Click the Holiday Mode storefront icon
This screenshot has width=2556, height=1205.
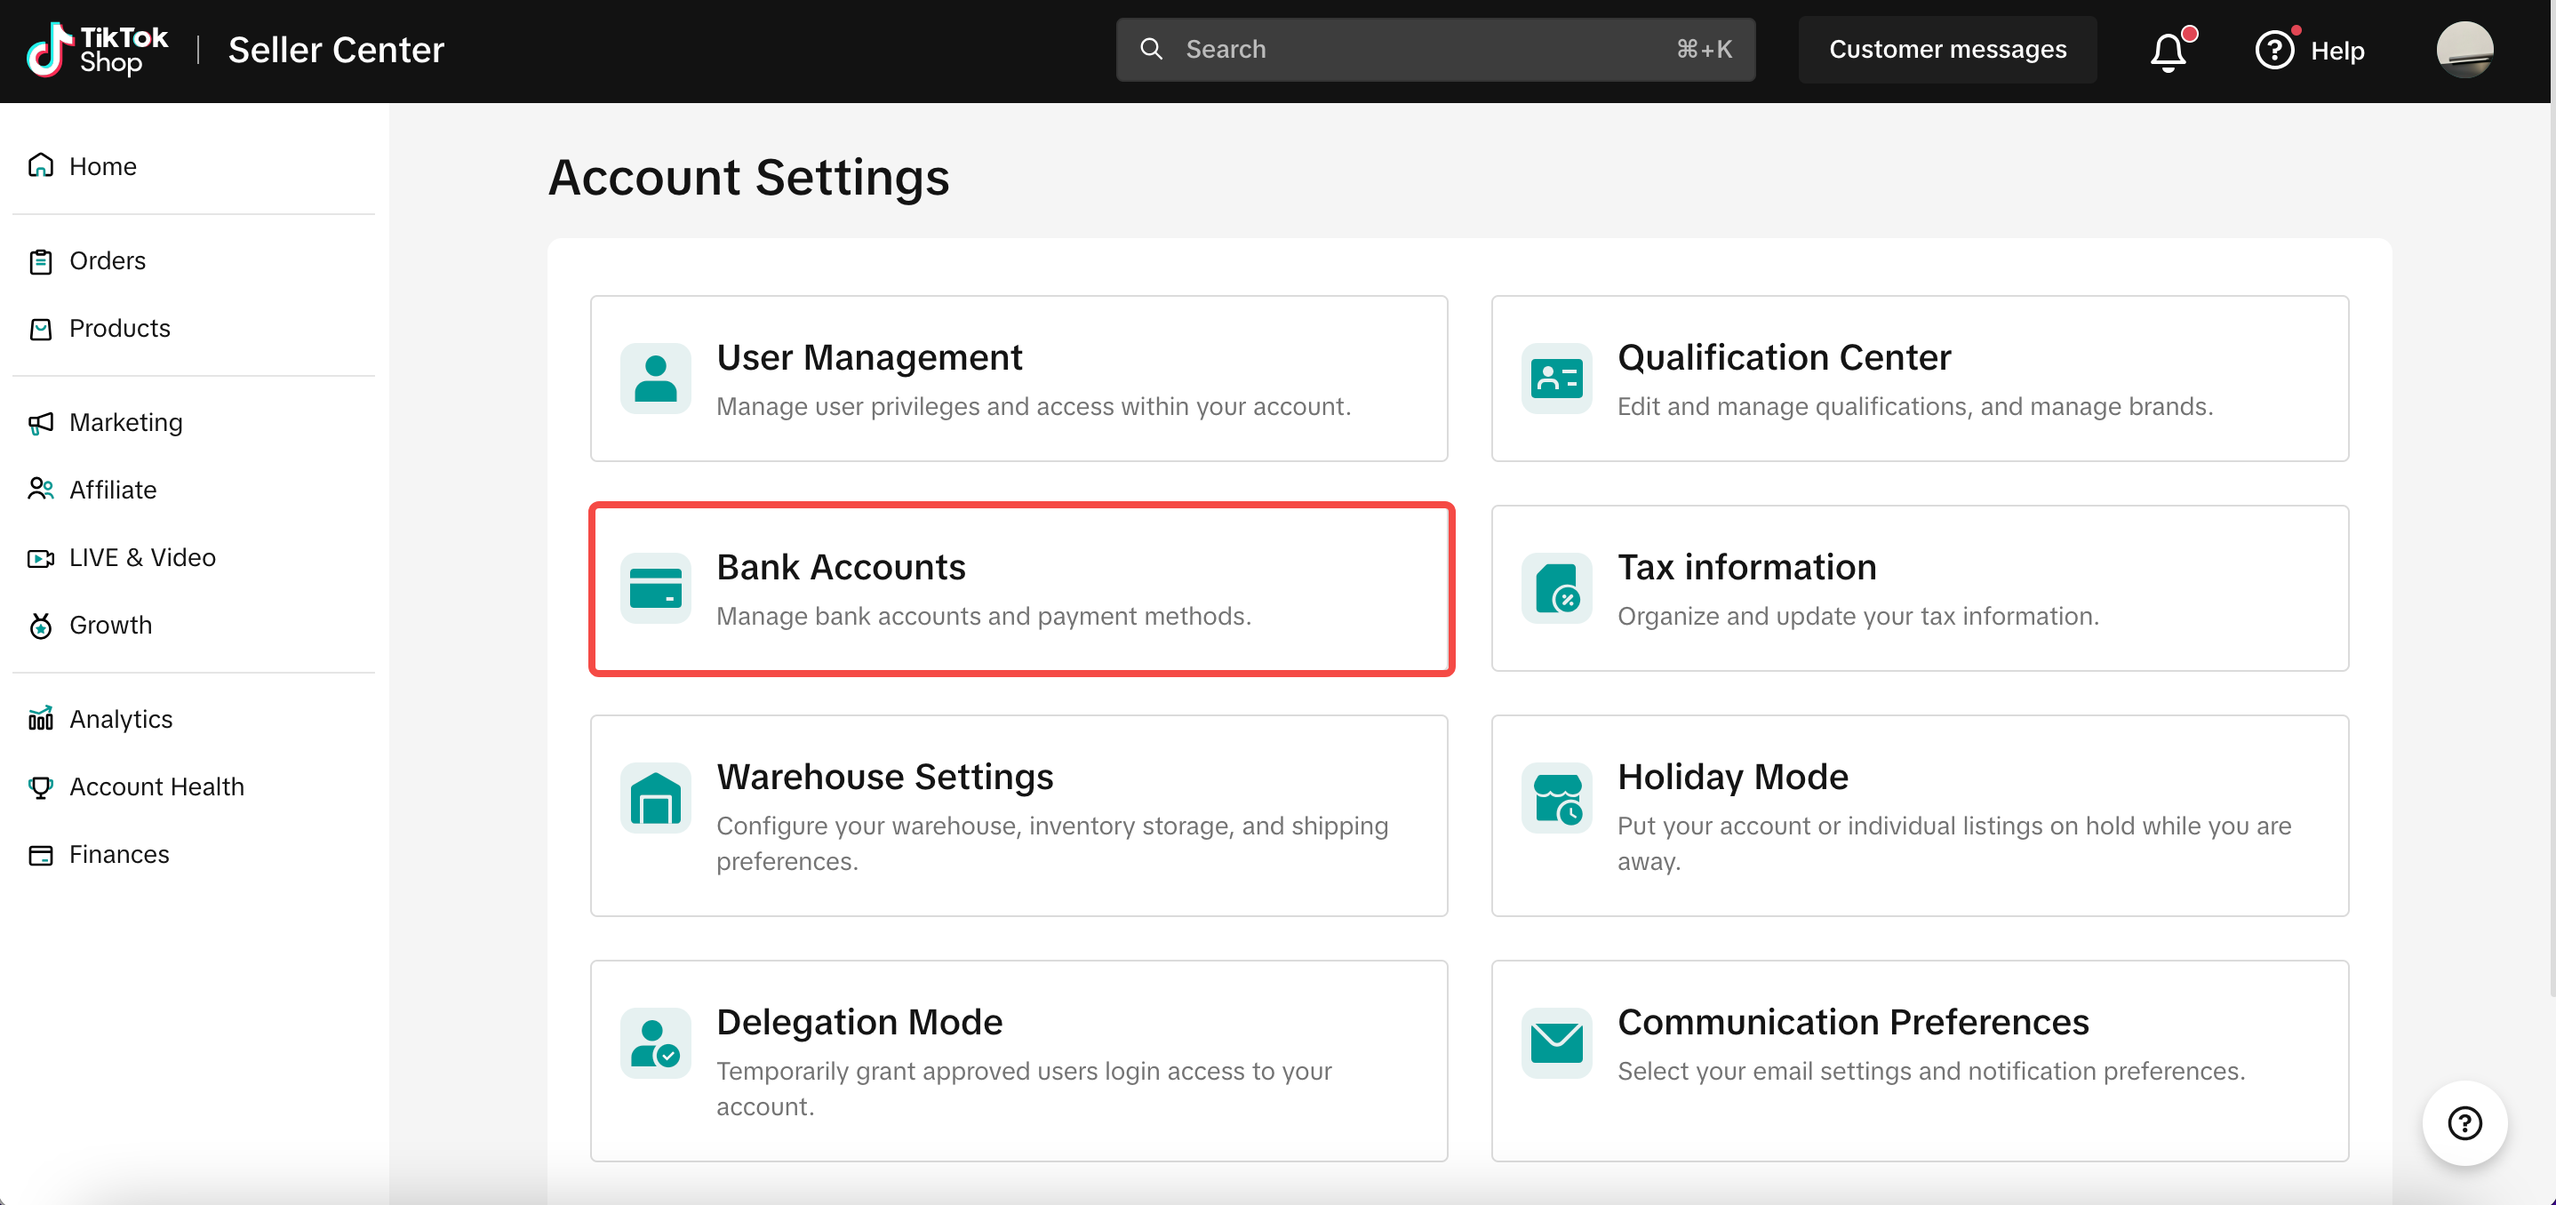(x=1556, y=797)
